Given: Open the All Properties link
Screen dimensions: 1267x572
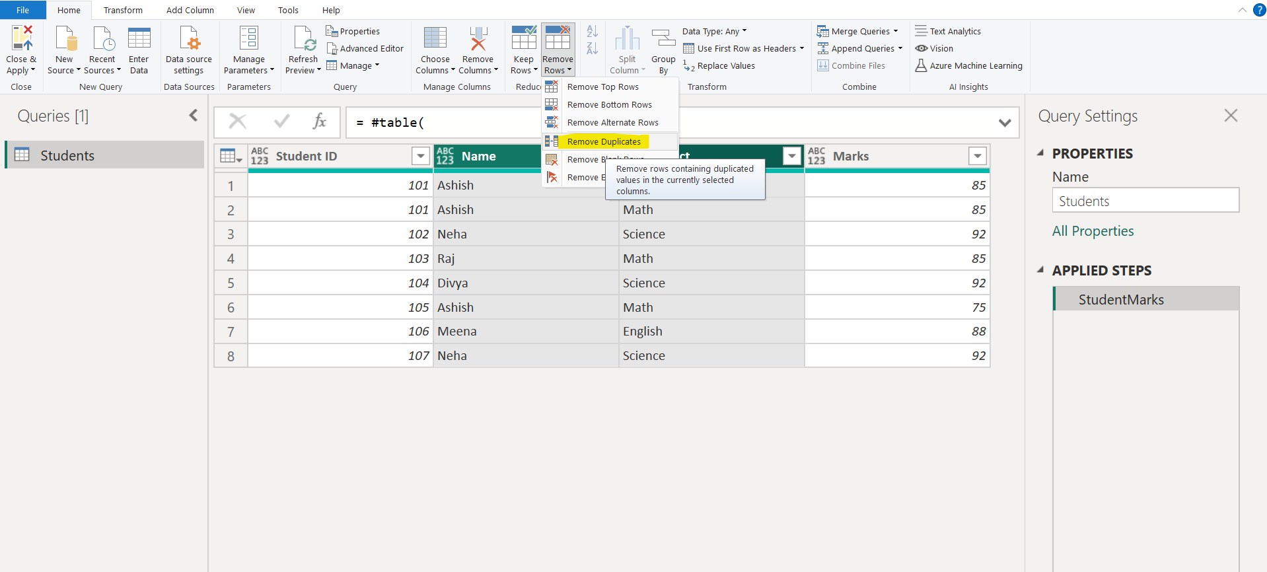Looking at the screenshot, I should click(1093, 231).
